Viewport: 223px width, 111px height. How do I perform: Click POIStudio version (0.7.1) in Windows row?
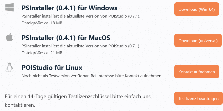pyautogui.click(x=134, y=16)
